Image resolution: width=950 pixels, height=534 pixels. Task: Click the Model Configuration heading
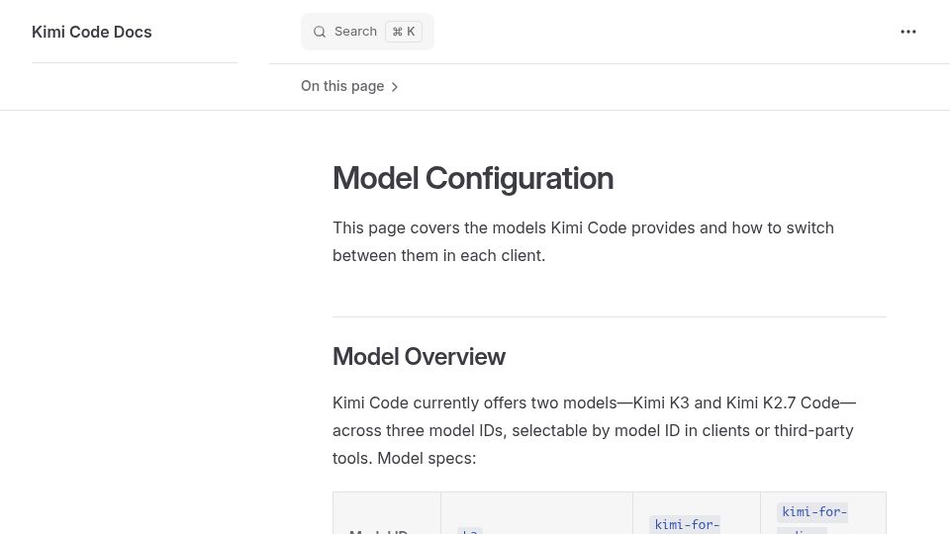[473, 179]
